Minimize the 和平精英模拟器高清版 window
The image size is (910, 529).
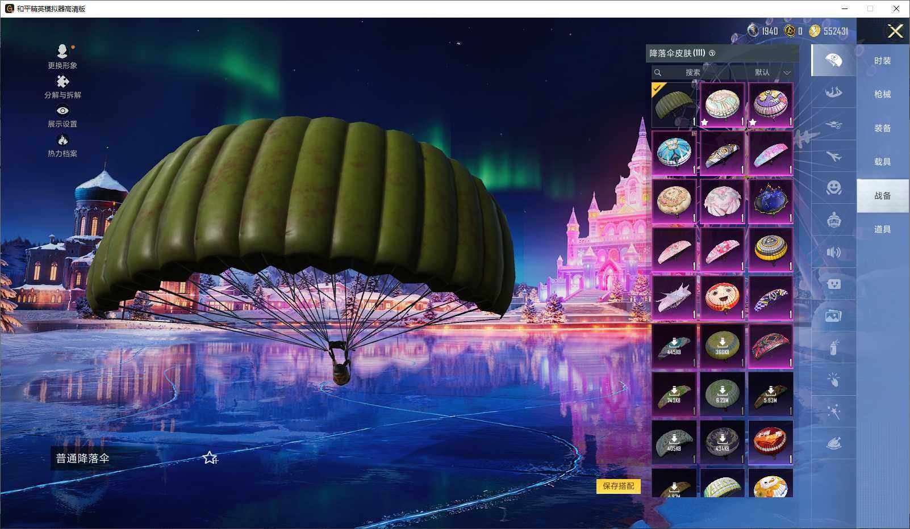click(x=845, y=9)
